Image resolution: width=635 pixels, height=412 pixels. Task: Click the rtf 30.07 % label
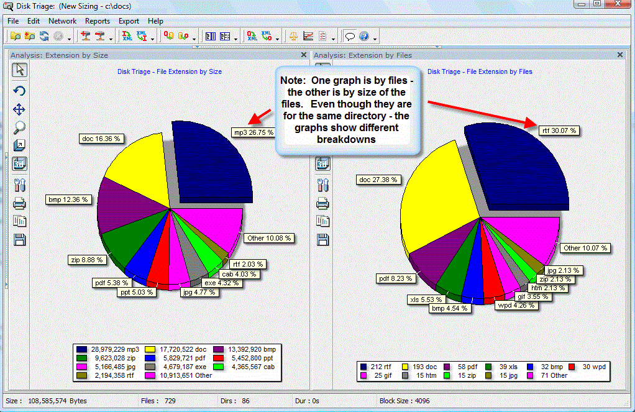[560, 130]
